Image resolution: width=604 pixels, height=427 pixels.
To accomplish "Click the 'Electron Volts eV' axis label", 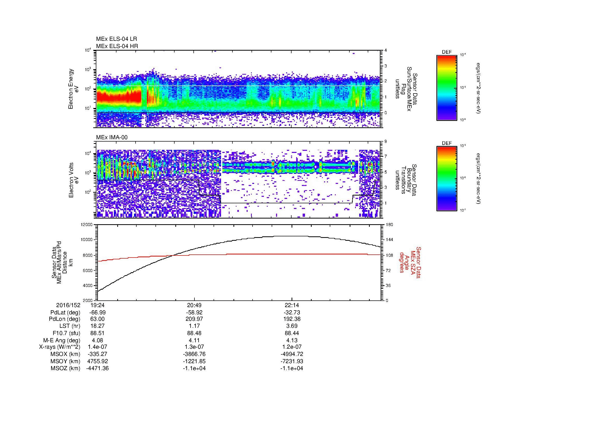I will pyautogui.click(x=74, y=180).
